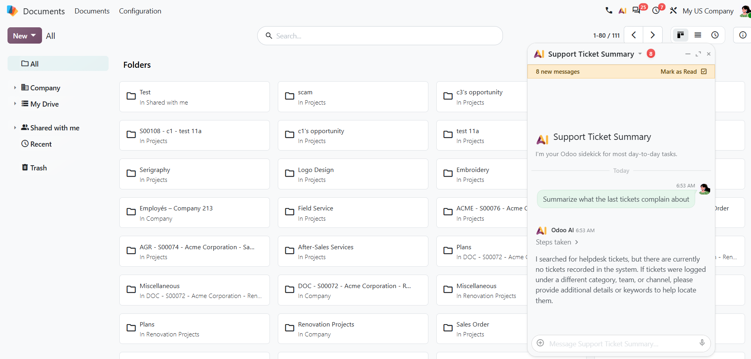Viewport: 751px width, 359px height.
Task: Open the scam folder
Action: 353,97
